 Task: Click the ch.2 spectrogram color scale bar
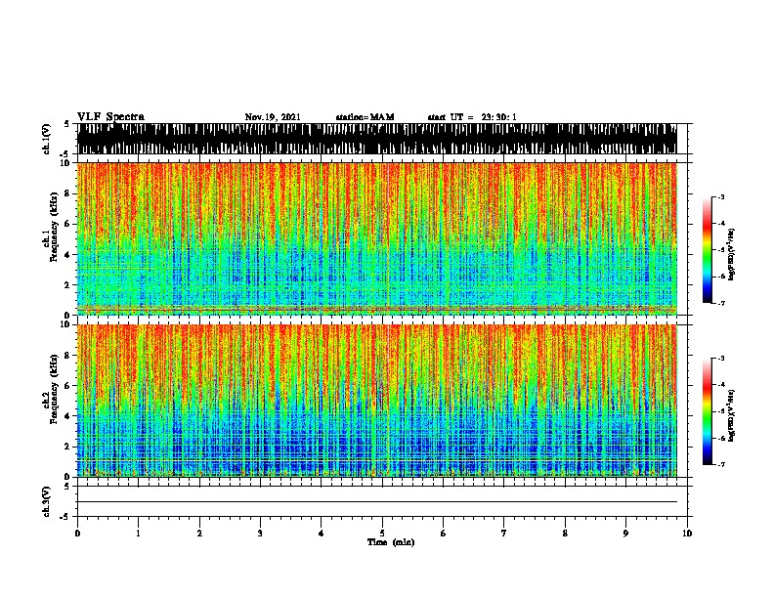tap(708, 411)
